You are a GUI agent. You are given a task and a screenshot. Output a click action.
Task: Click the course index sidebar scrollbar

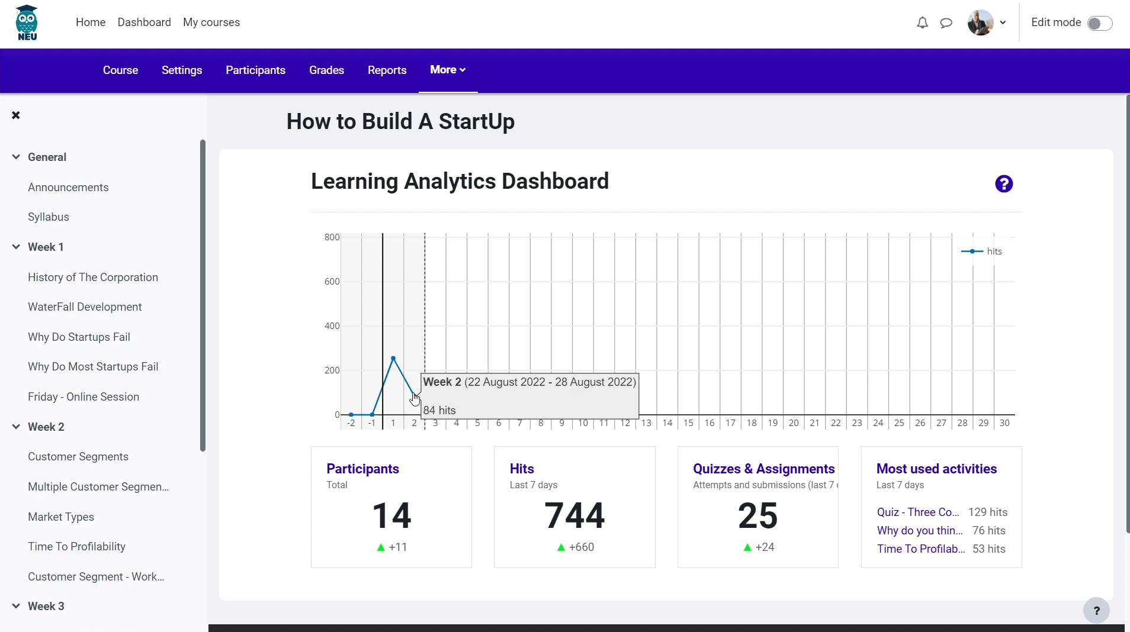(x=203, y=296)
